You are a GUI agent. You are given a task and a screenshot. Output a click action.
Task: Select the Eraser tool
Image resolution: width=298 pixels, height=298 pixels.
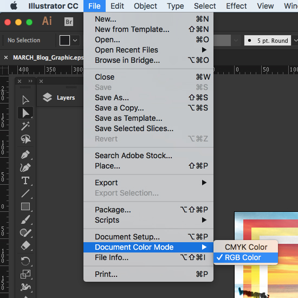tap(25, 245)
